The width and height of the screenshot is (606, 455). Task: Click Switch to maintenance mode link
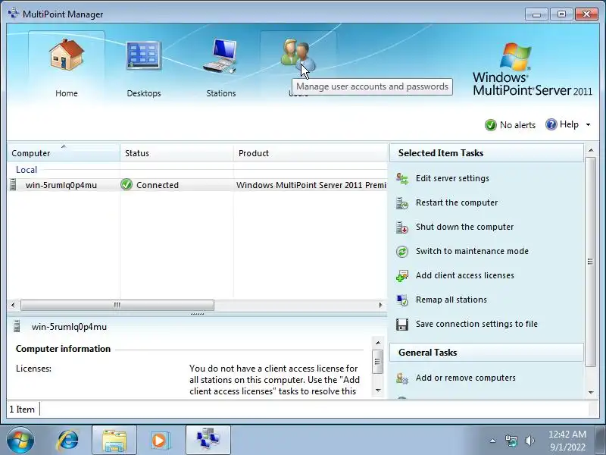(472, 251)
